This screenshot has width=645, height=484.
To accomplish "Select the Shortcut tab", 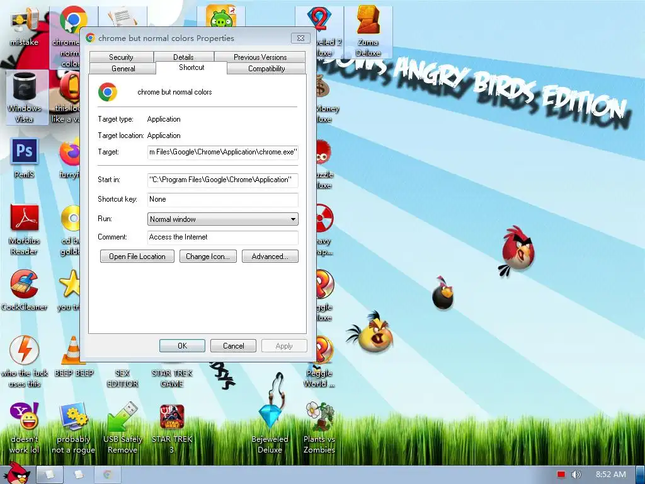I will (191, 67).
